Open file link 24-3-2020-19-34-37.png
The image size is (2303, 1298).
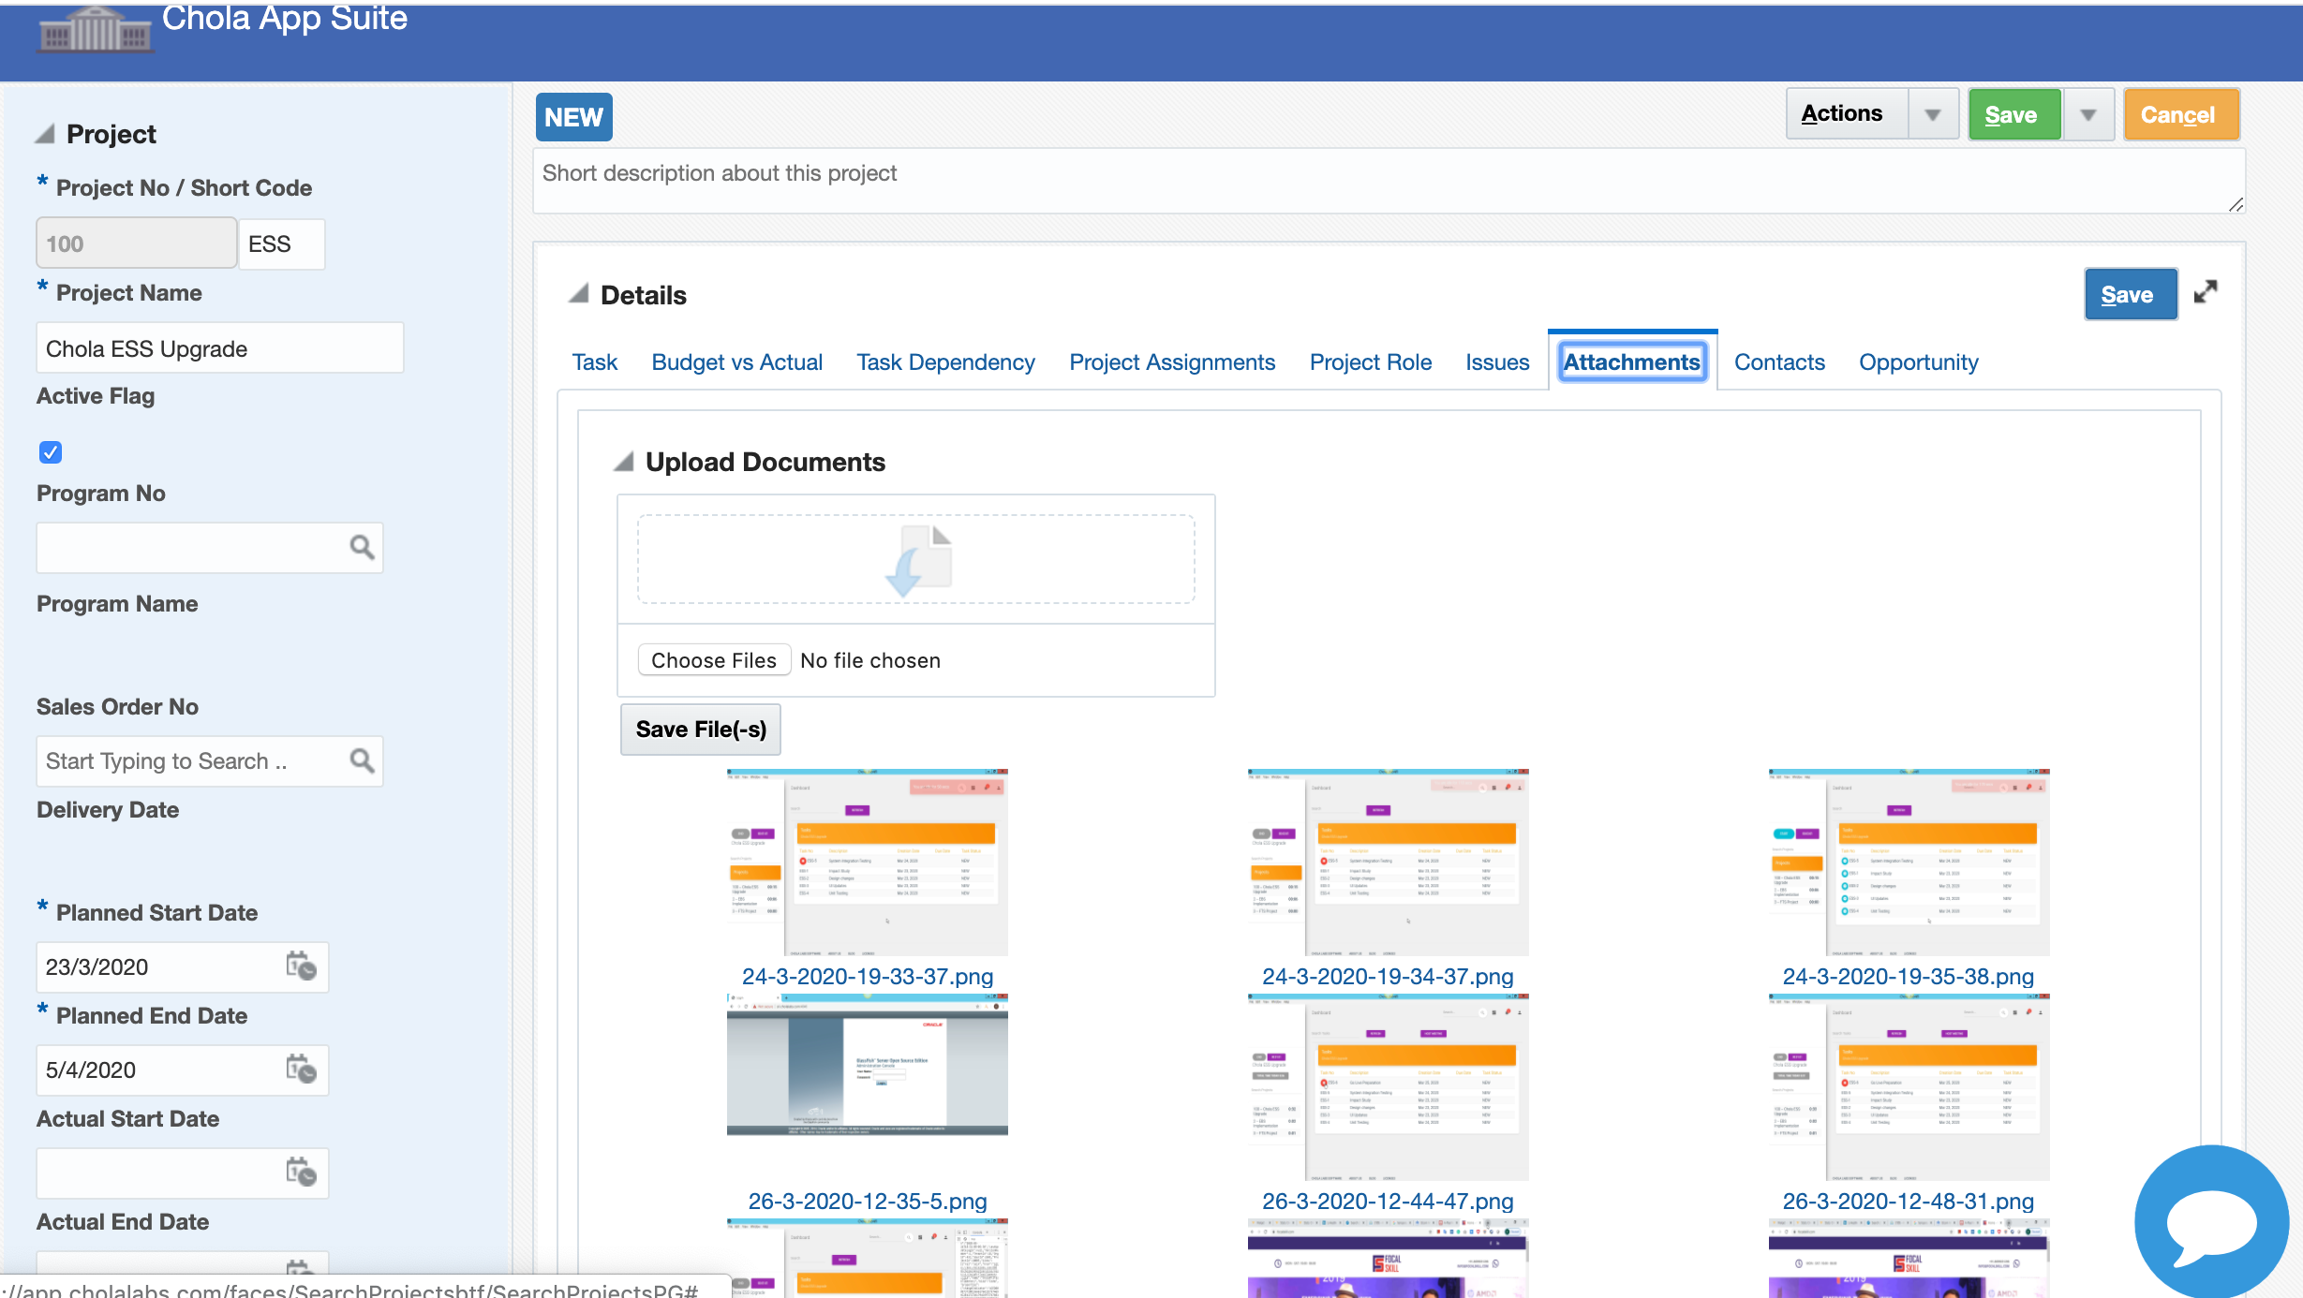point(1388,977)
